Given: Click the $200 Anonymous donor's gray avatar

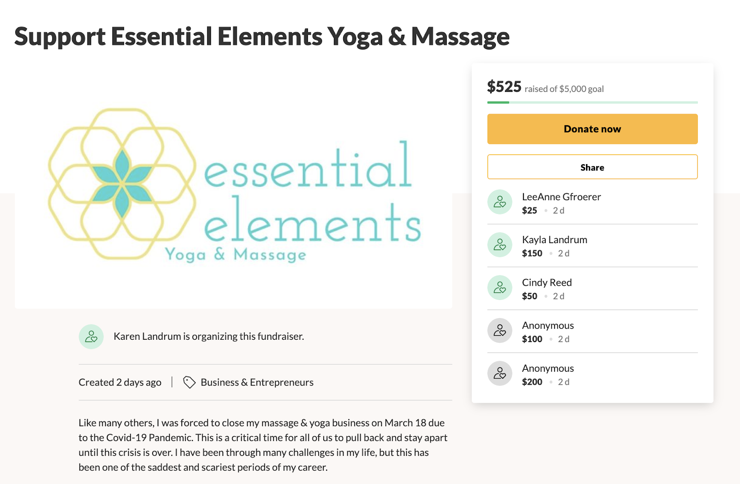Looking at the screenshot, I should (x=499, y=374).
